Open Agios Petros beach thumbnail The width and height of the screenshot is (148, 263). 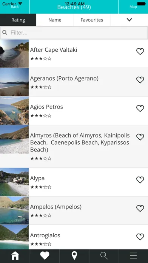[x=14, y=111]
